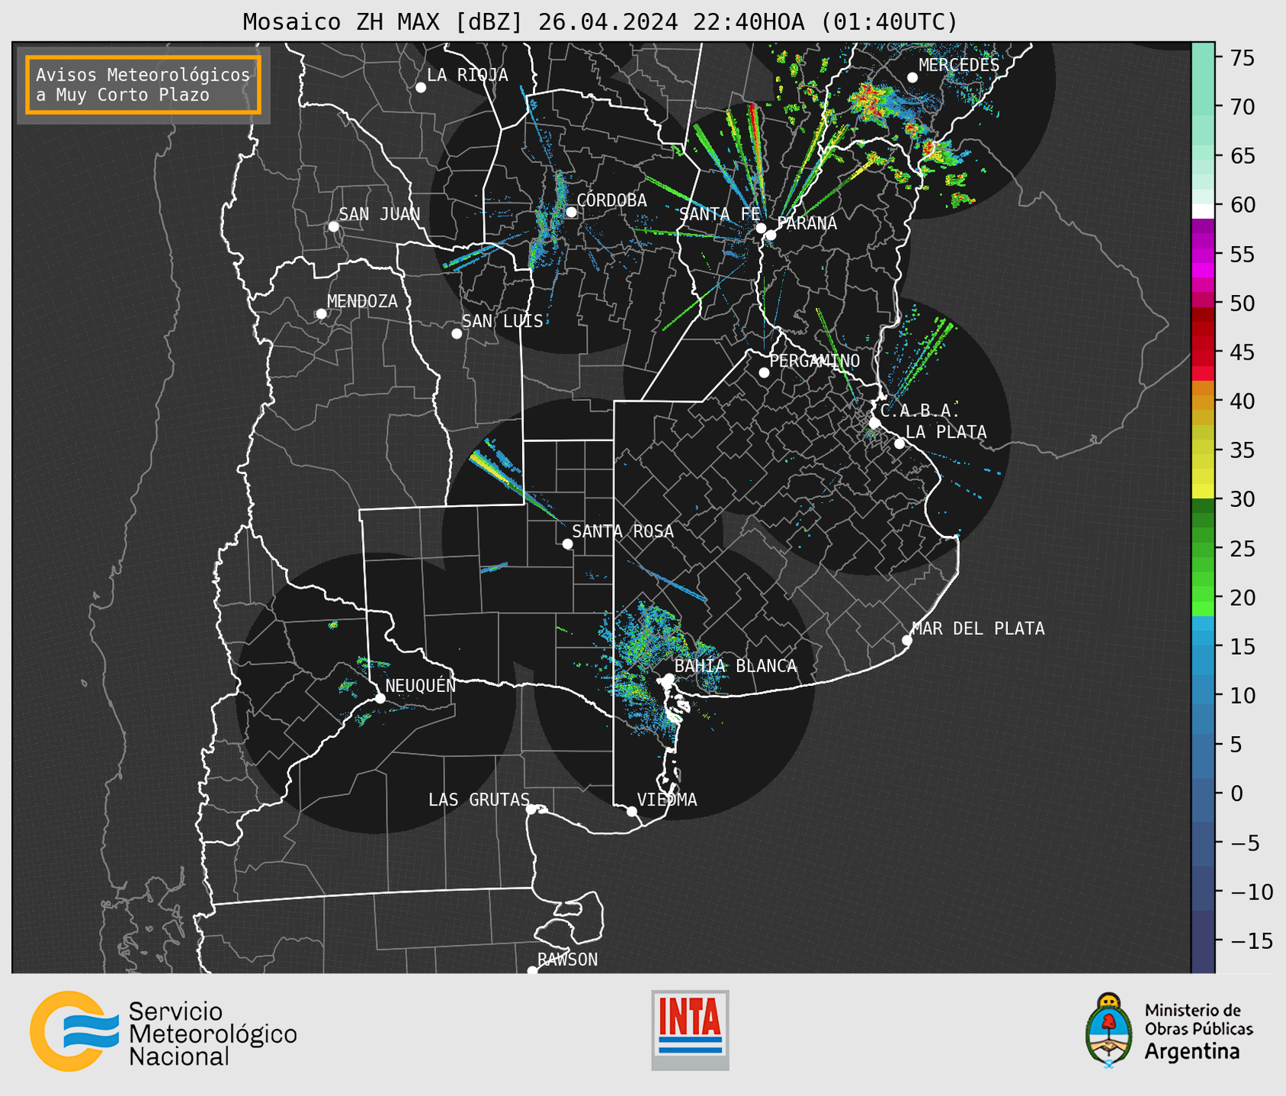
Task: Click the MAR DEL PLATA text label
Action: pyautogui.click(x=979, y=629)
